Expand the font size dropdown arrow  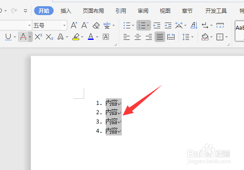pos(64,25)
